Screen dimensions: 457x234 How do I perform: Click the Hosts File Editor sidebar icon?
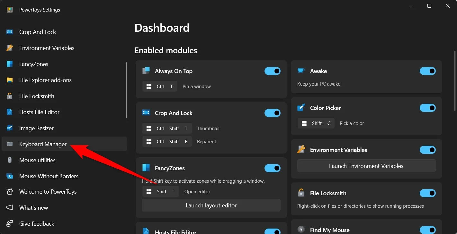point(10,112)
